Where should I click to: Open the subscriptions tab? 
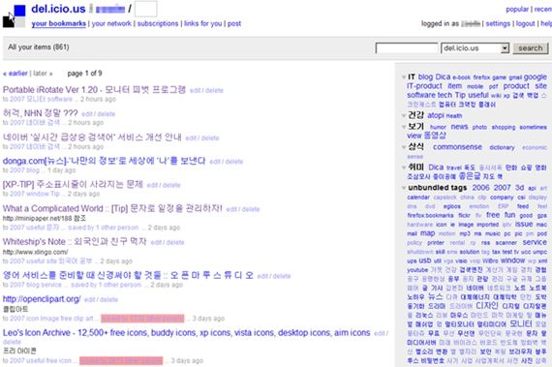click(158, 23)
